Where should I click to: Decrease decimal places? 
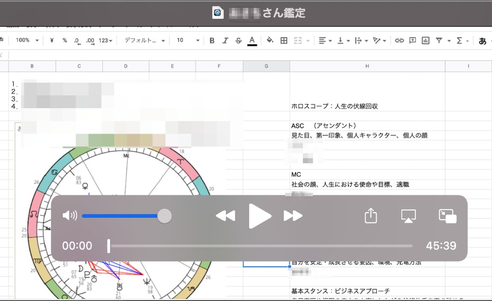click(77, 41)
